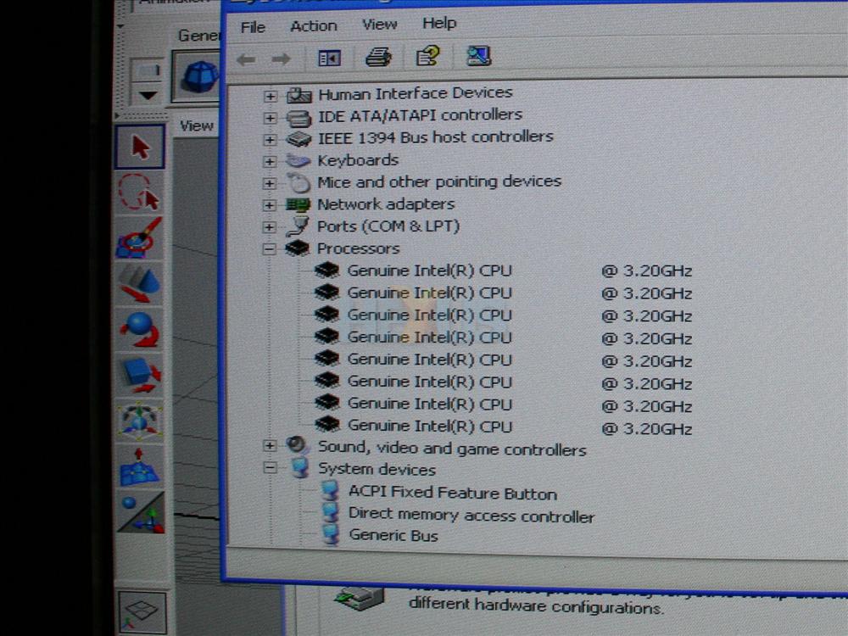Open the File menu in Device Manager
This screenshot has height=636, width=848.
point(253,27)
